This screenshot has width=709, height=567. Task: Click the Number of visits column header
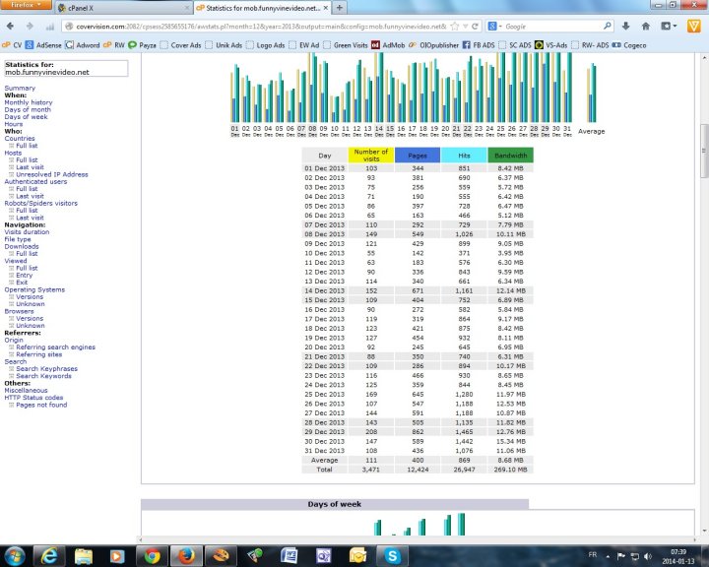pyautogui.click(x=371, y=156)
